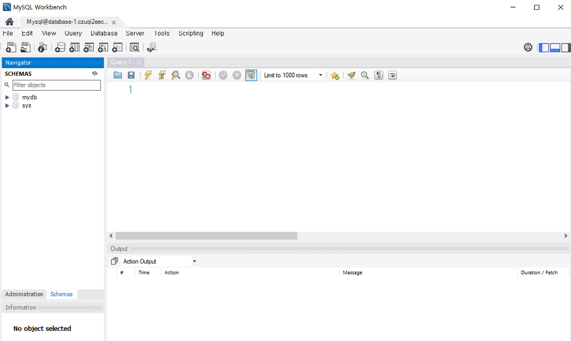The height and width of the screenshot is (341, 571).
Task: Click the Message column header in output
Action: point(429,272)
